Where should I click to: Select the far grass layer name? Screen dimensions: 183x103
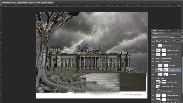172,66
